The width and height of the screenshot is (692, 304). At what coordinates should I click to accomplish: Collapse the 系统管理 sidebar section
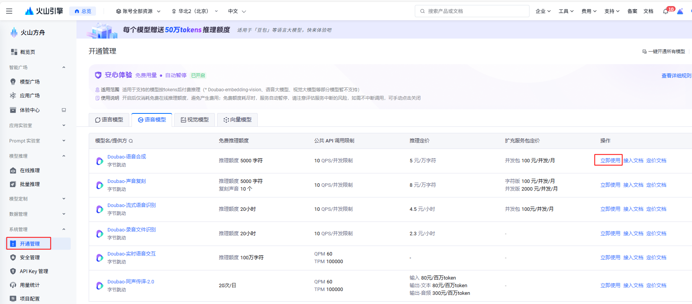pyautogui.click(x=64, y=229)
